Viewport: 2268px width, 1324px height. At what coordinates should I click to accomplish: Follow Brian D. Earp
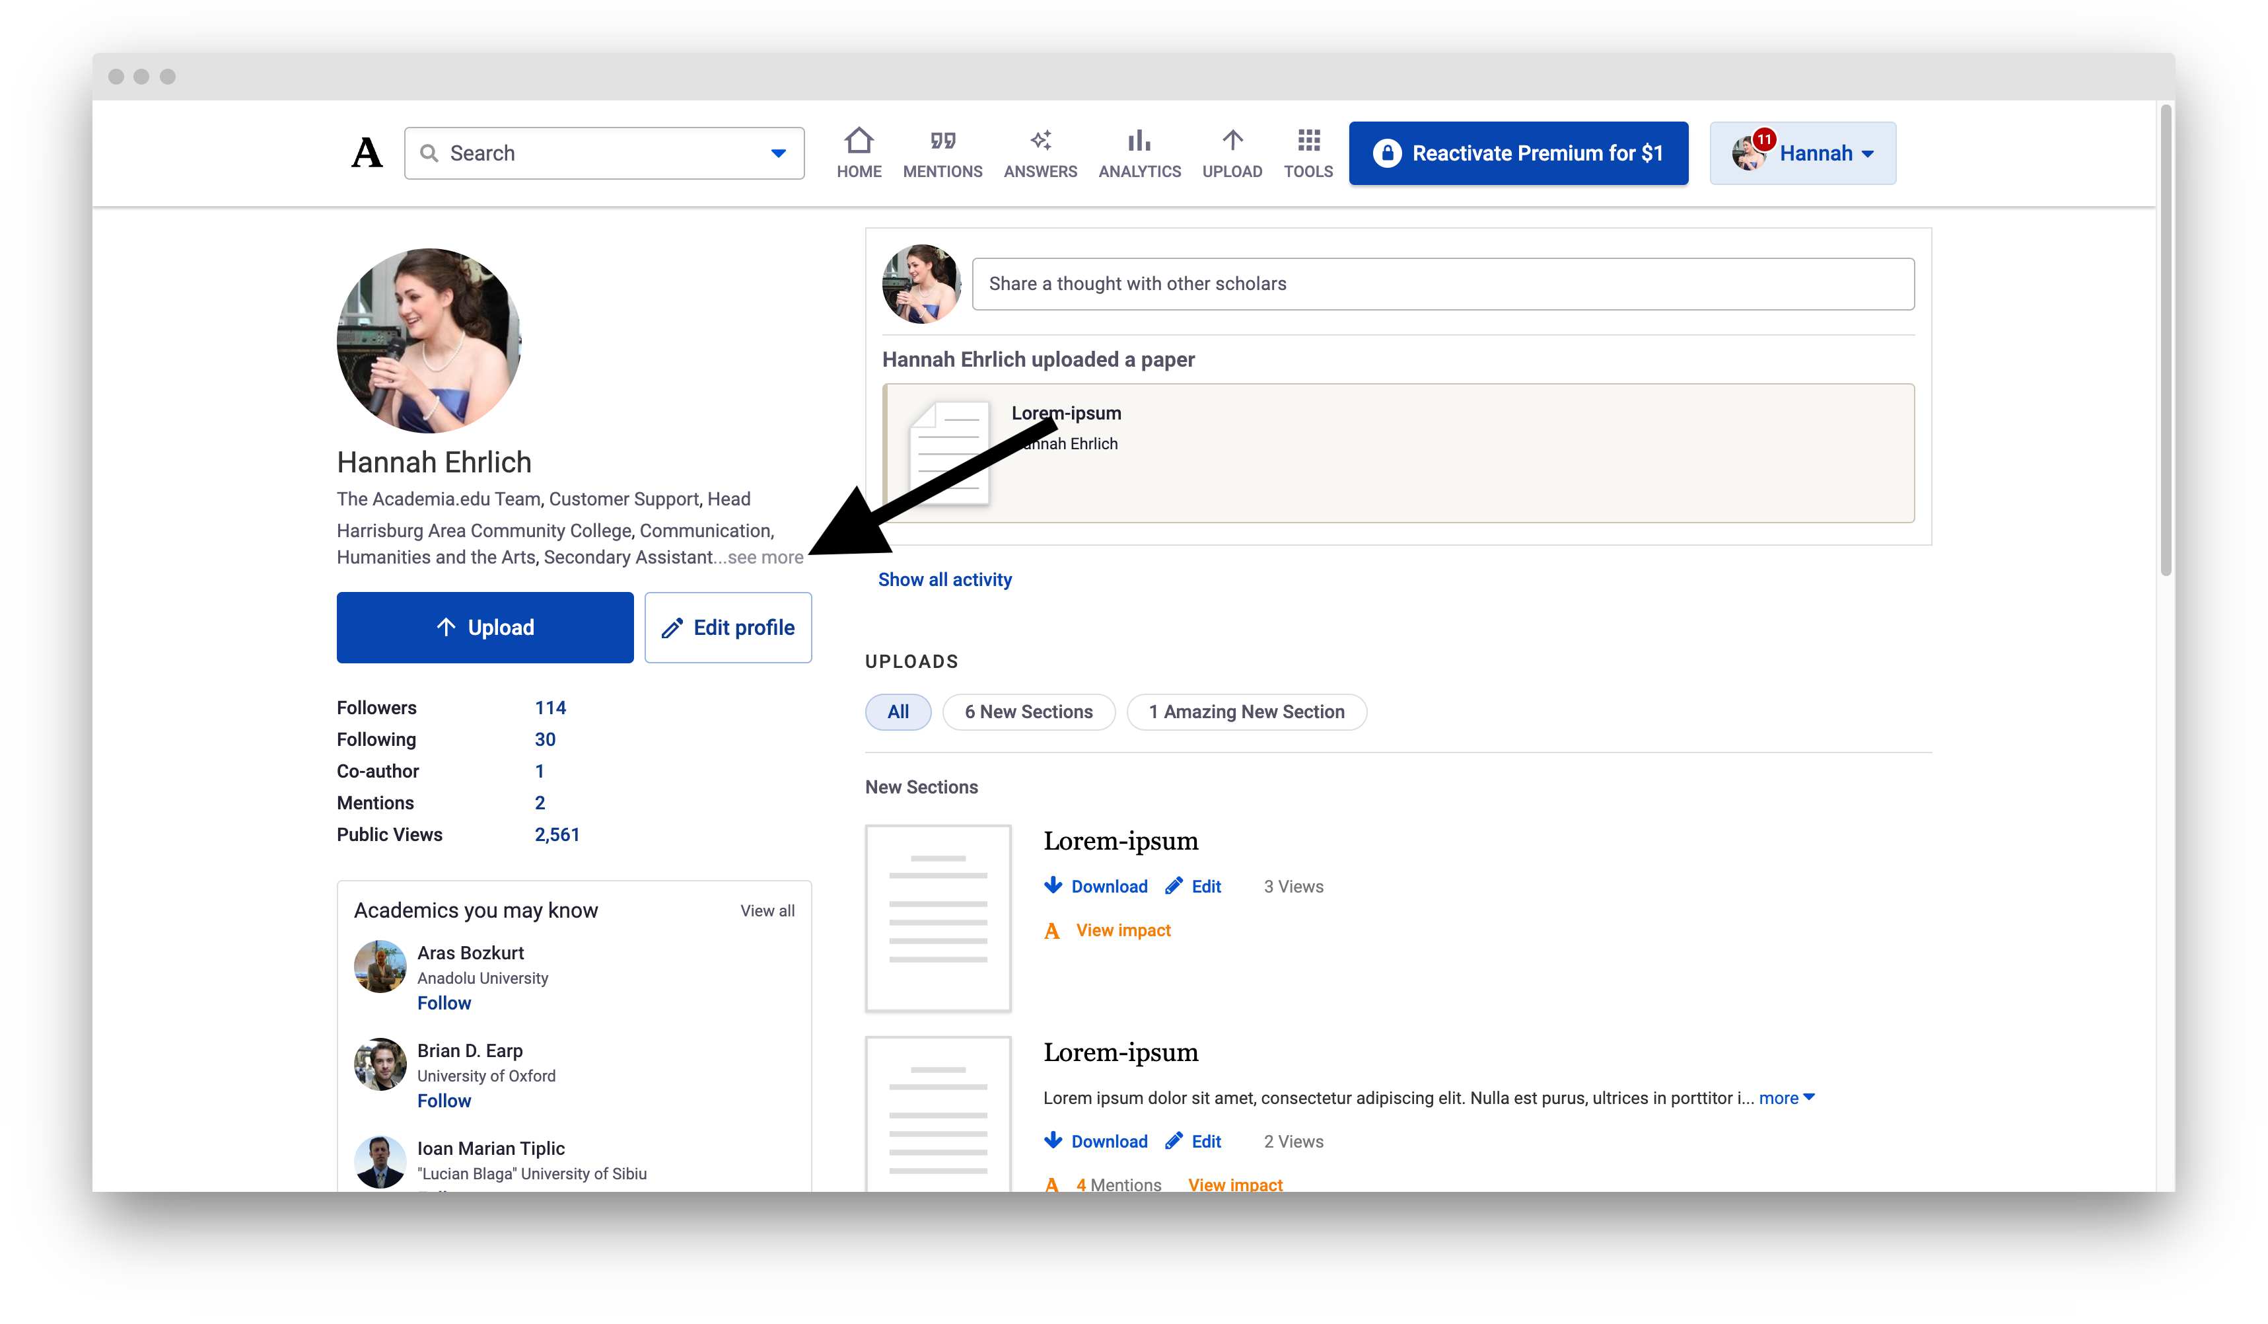point(444,1100)
